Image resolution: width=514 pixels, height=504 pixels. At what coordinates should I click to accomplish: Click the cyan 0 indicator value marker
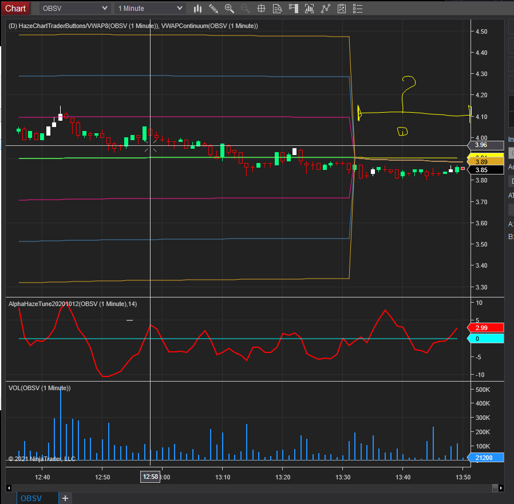485,339
